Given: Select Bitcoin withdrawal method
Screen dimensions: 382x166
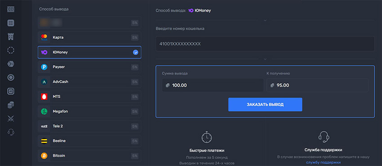Looking at the screenshot, I should point(89,156).
